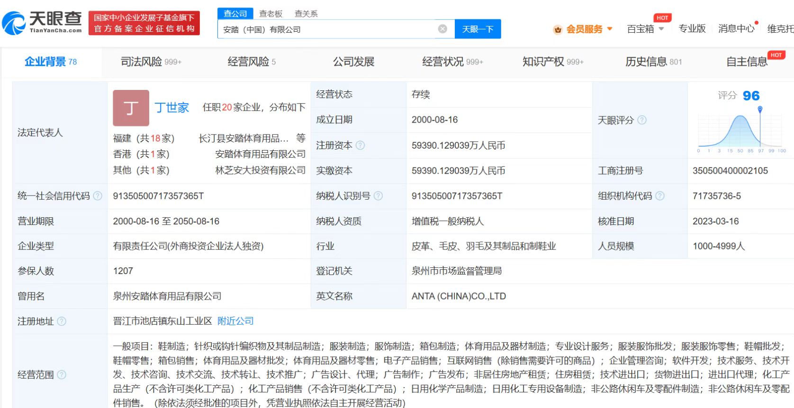Open the 历史信息 tab
Viewport: 794px width, 408px height.
pos(654,62)
